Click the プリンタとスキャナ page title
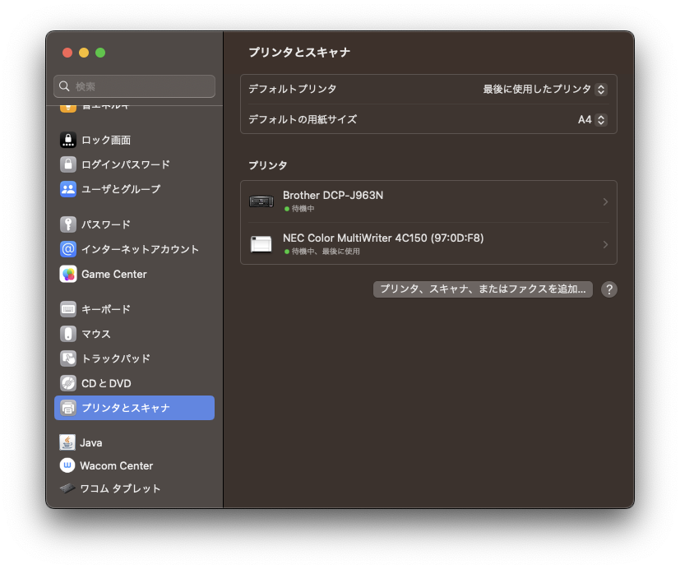Image resolution: width=680 pixels, height=569 pixels. 299,52
